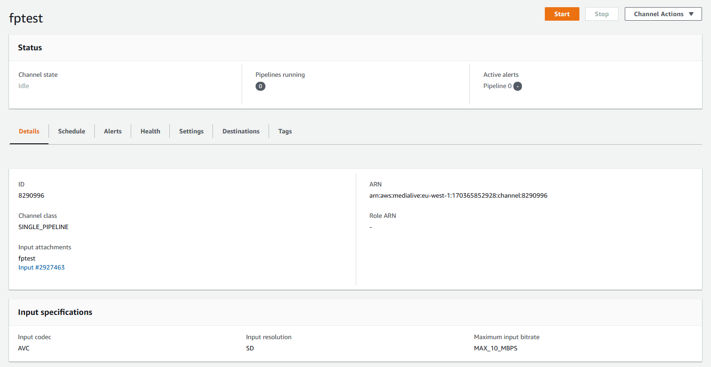Click the channel ID 8290996
Image resolution: width=711 pixels, height=367 pixels.
click(x=31, y=195)
